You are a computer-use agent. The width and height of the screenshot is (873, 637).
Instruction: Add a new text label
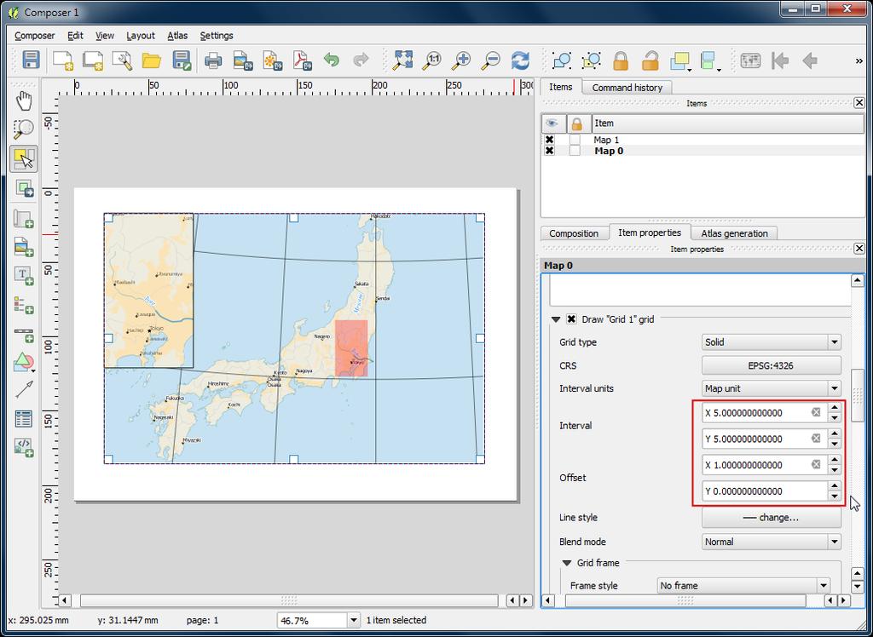point(24,275)
